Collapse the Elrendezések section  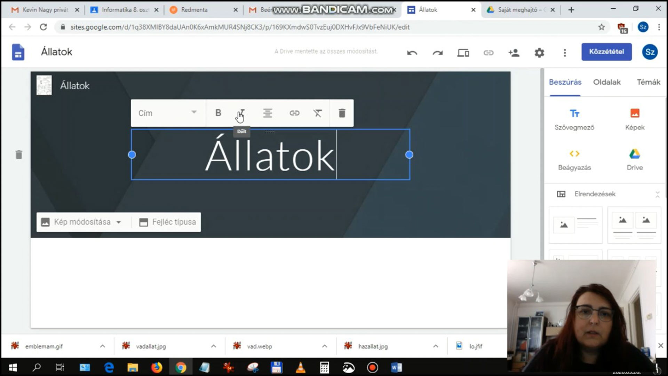tap(657, 194)
